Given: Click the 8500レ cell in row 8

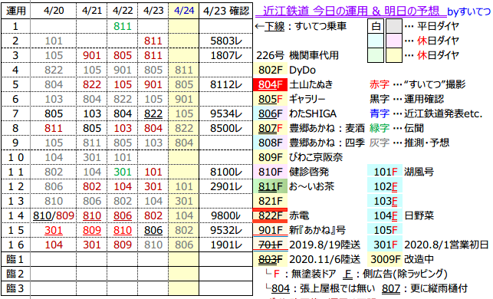Looking at the screenshot, I should pos(225,128).
